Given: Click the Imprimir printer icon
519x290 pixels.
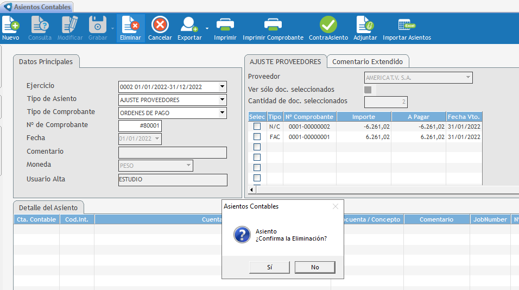Looking at the screenshot, I should pos(225,25).
